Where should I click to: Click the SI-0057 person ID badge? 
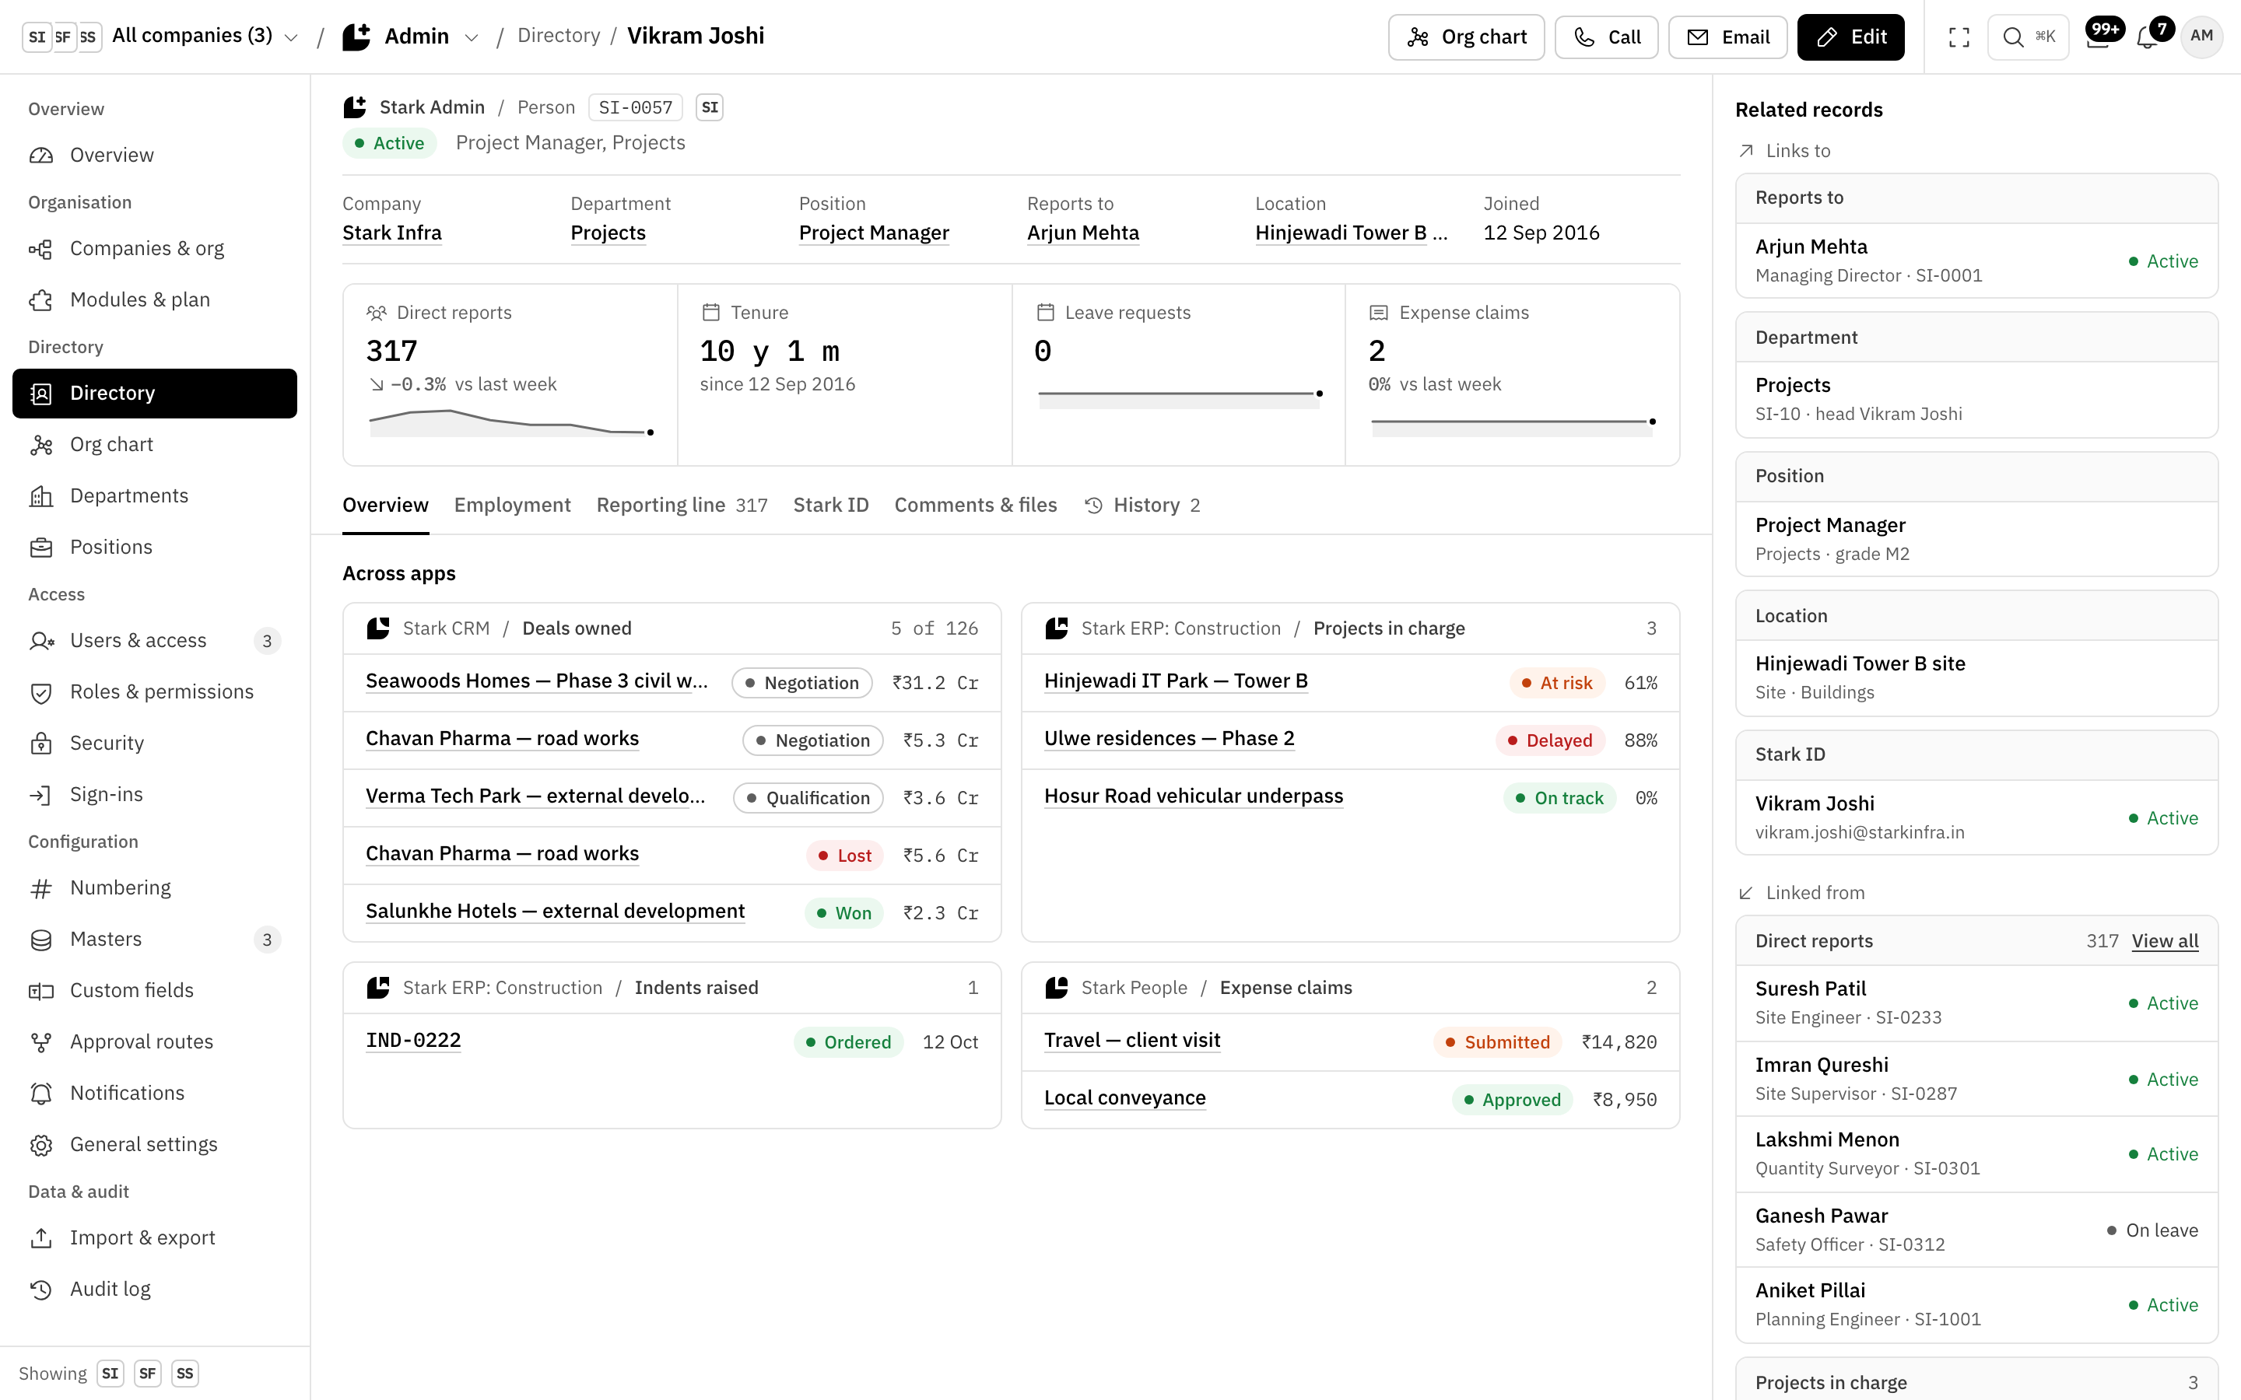[635, 107]
